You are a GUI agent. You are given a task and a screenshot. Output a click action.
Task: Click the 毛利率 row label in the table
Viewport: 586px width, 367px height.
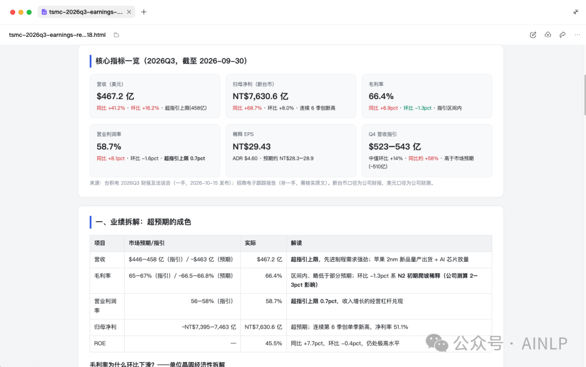[x=103, y=276]
